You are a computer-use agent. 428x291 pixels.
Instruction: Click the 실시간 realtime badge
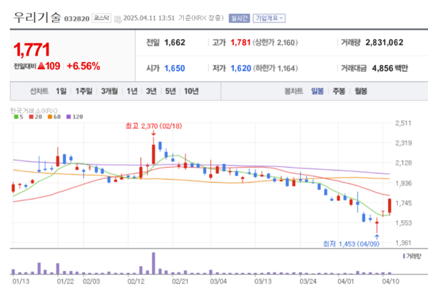coord(239,19)
